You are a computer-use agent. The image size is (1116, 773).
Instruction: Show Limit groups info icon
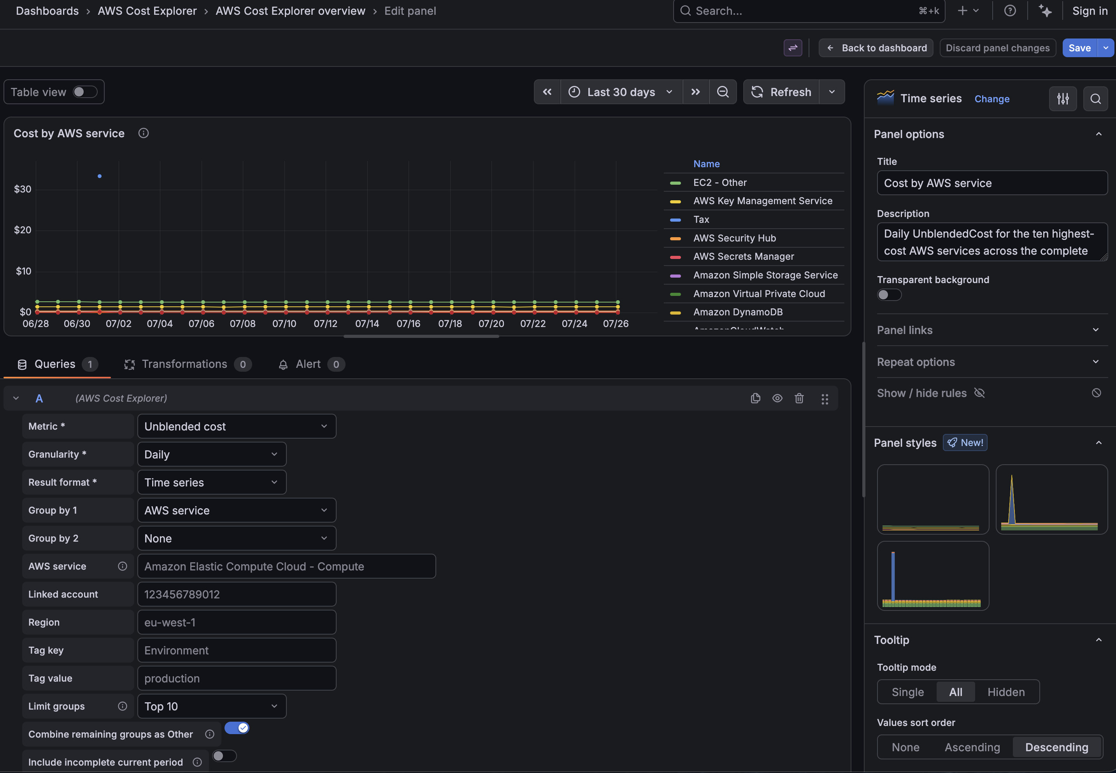click(x=123, y=706)
